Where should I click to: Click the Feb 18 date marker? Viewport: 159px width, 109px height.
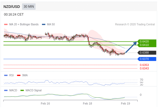[87, 103]
